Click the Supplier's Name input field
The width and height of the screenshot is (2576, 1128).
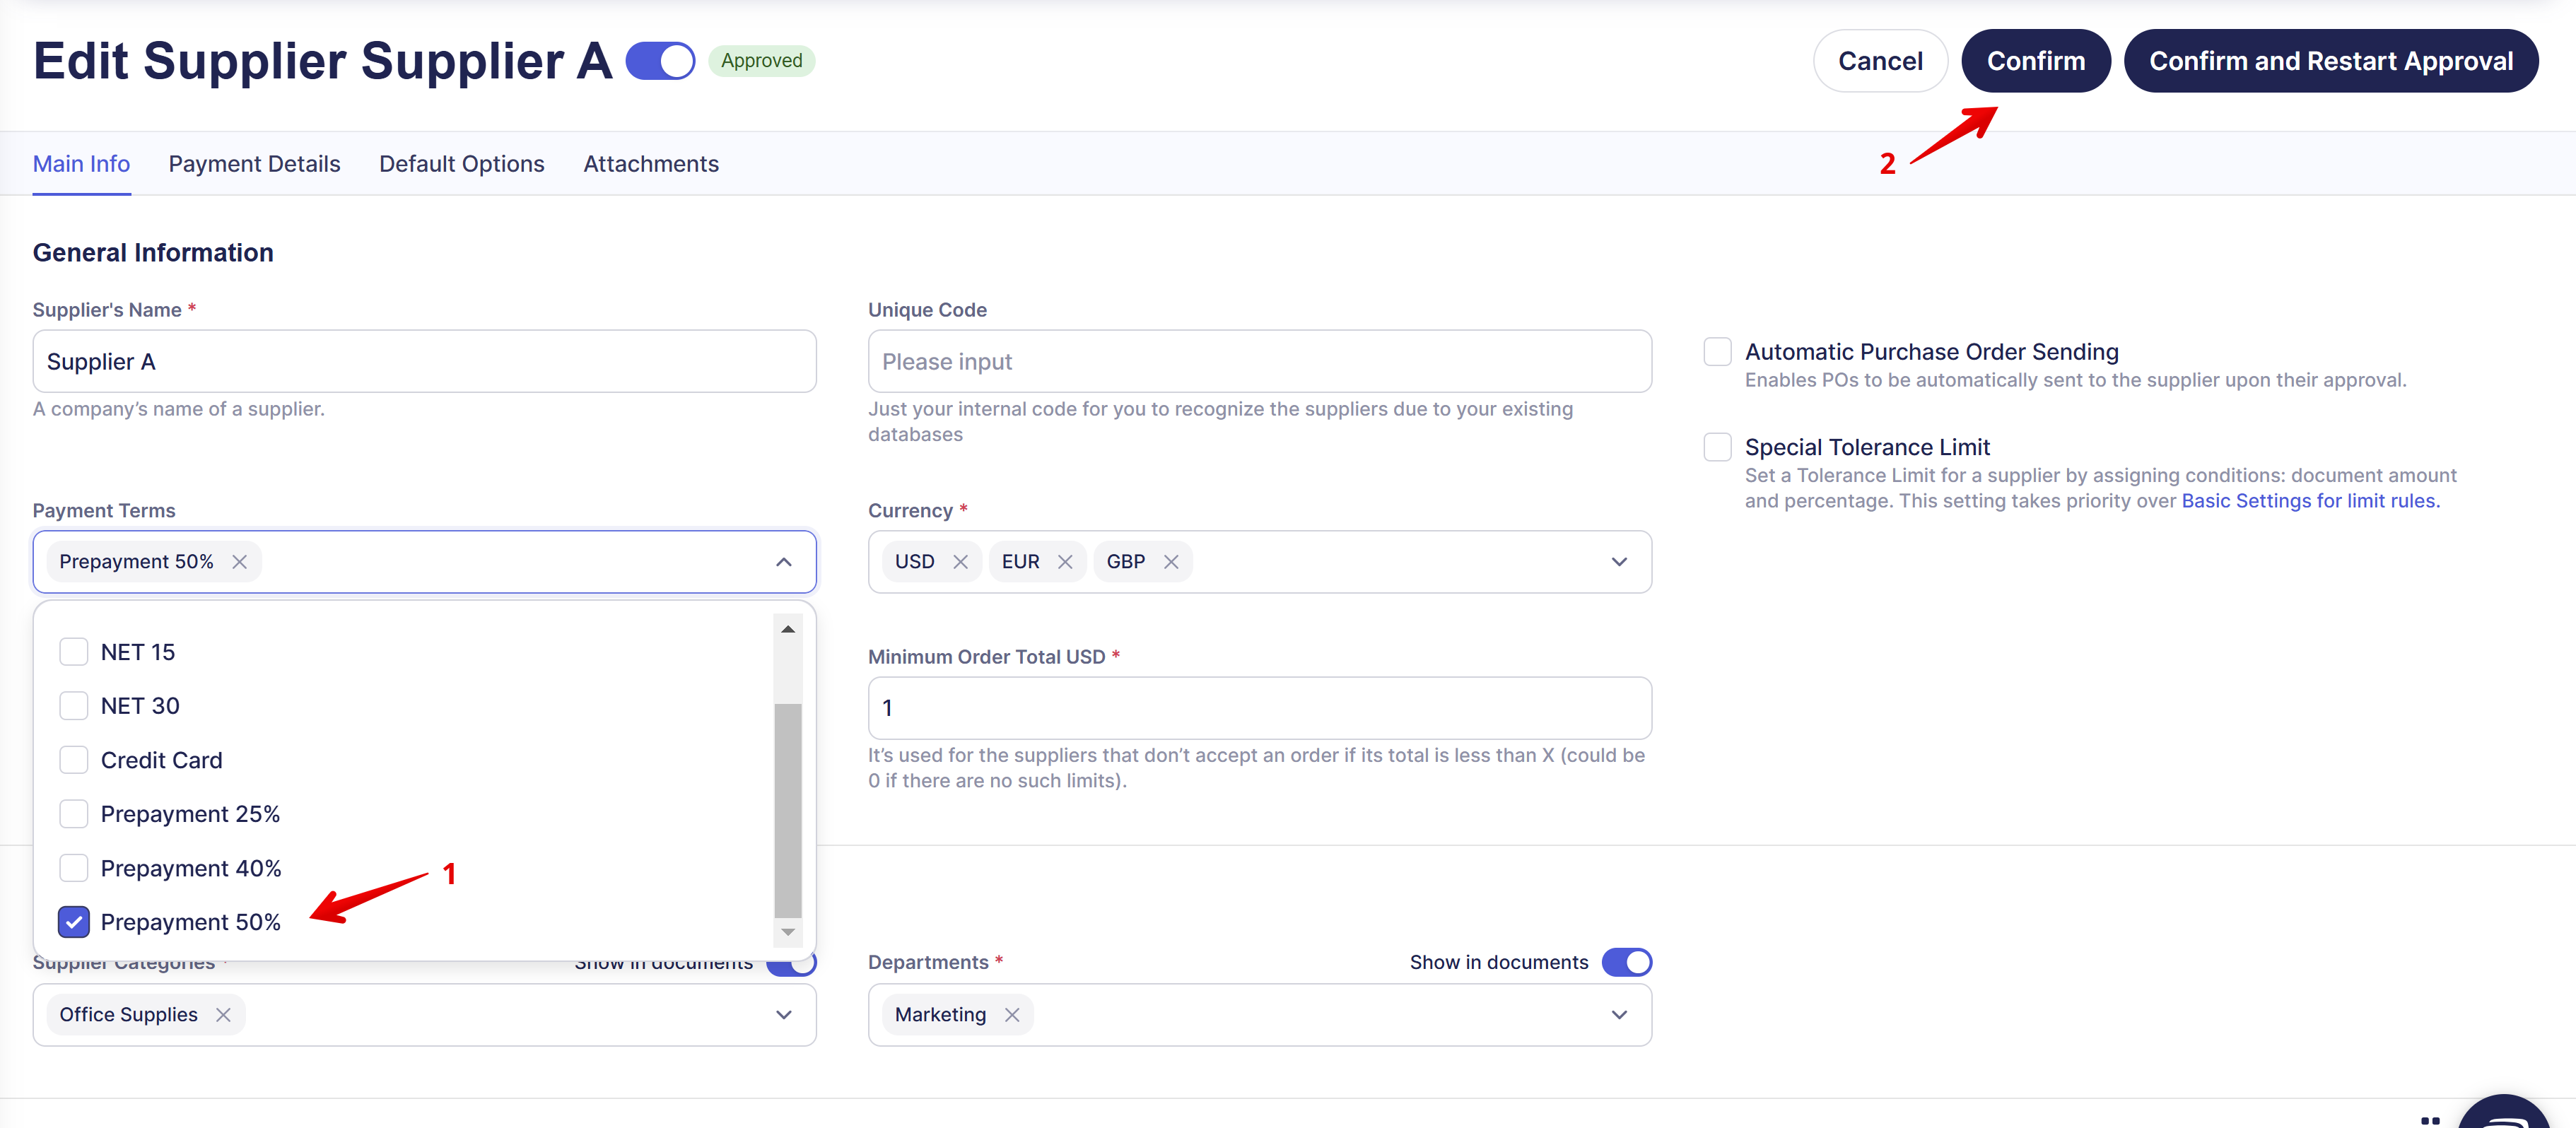tap(424, 361)
